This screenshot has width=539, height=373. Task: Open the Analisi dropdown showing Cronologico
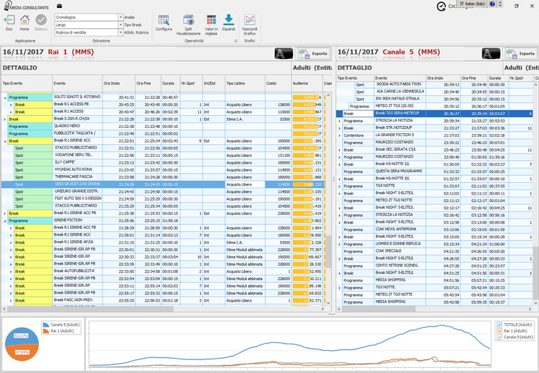pos(120,15)
